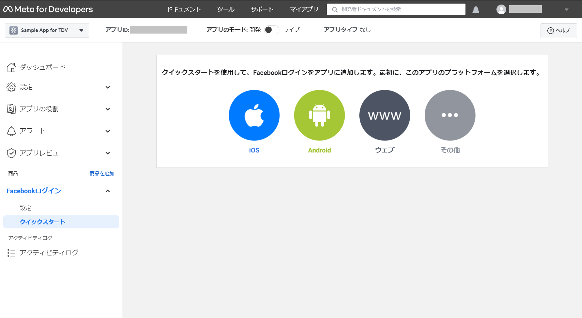Click the アラート bell icon in sidebar
582x318 pixels.
coord(11,131)
